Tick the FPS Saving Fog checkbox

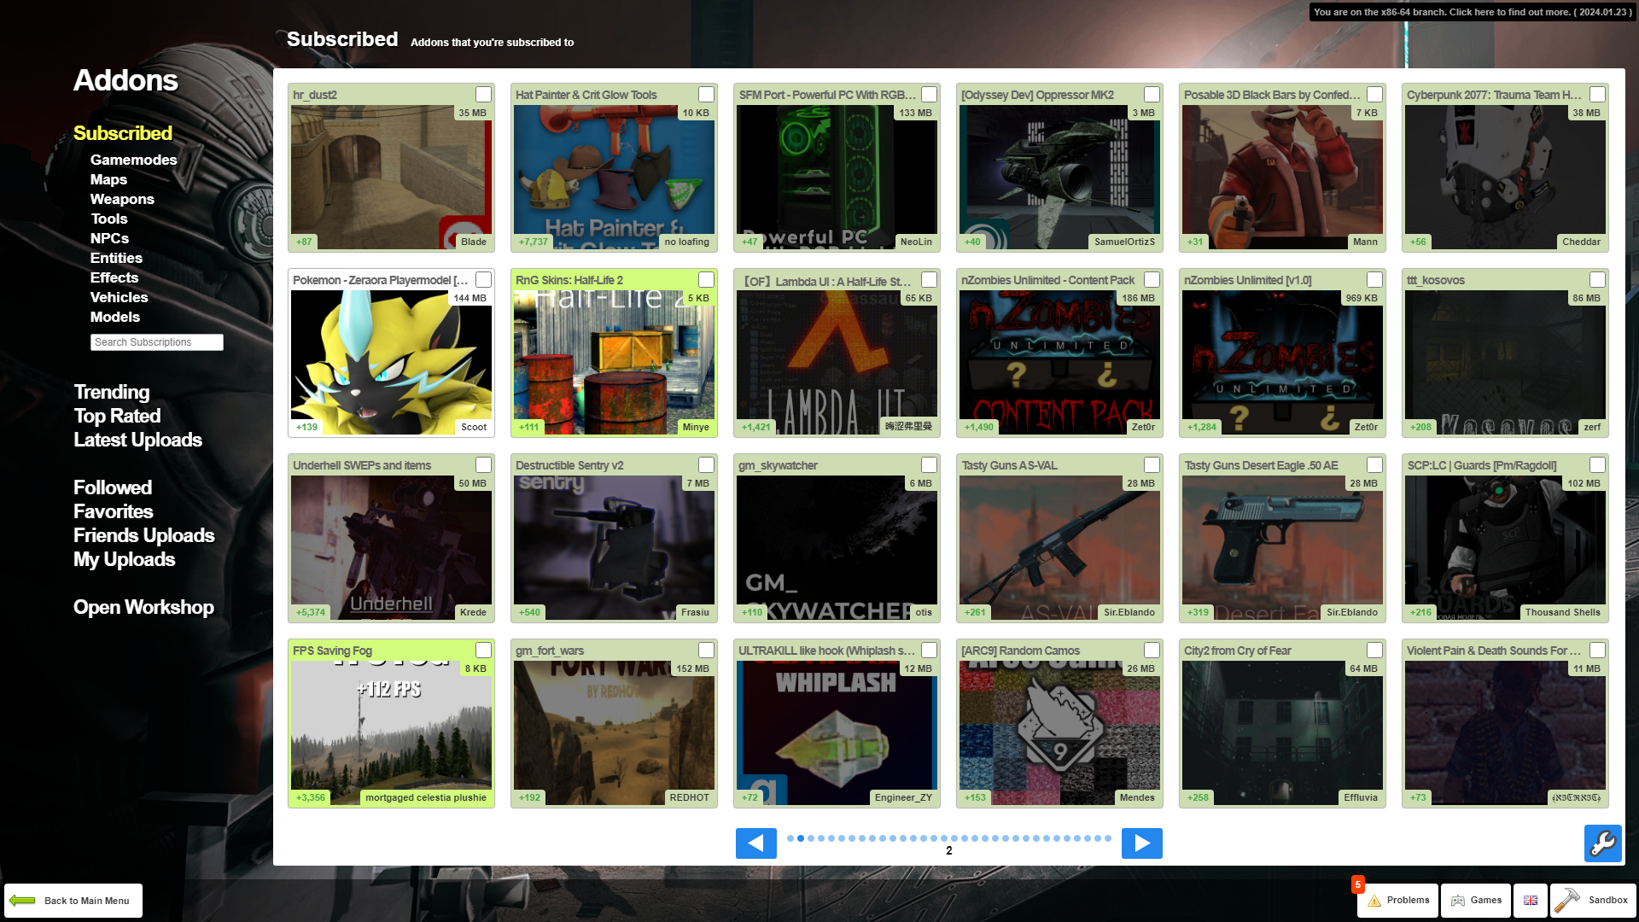tap(483, 651)
